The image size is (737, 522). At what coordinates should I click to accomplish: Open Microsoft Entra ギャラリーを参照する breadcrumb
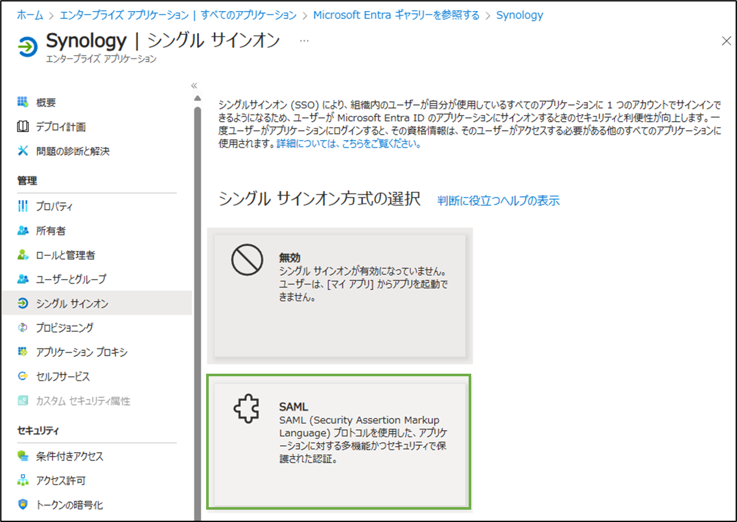coord(396,15)
